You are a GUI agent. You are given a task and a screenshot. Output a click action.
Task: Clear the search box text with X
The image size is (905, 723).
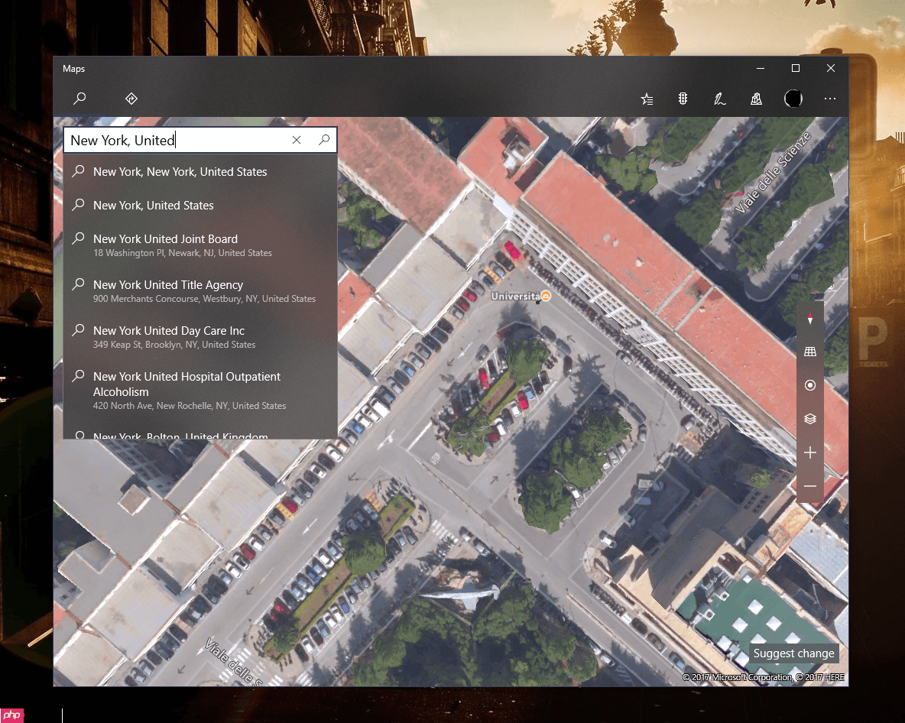(297, 140)
